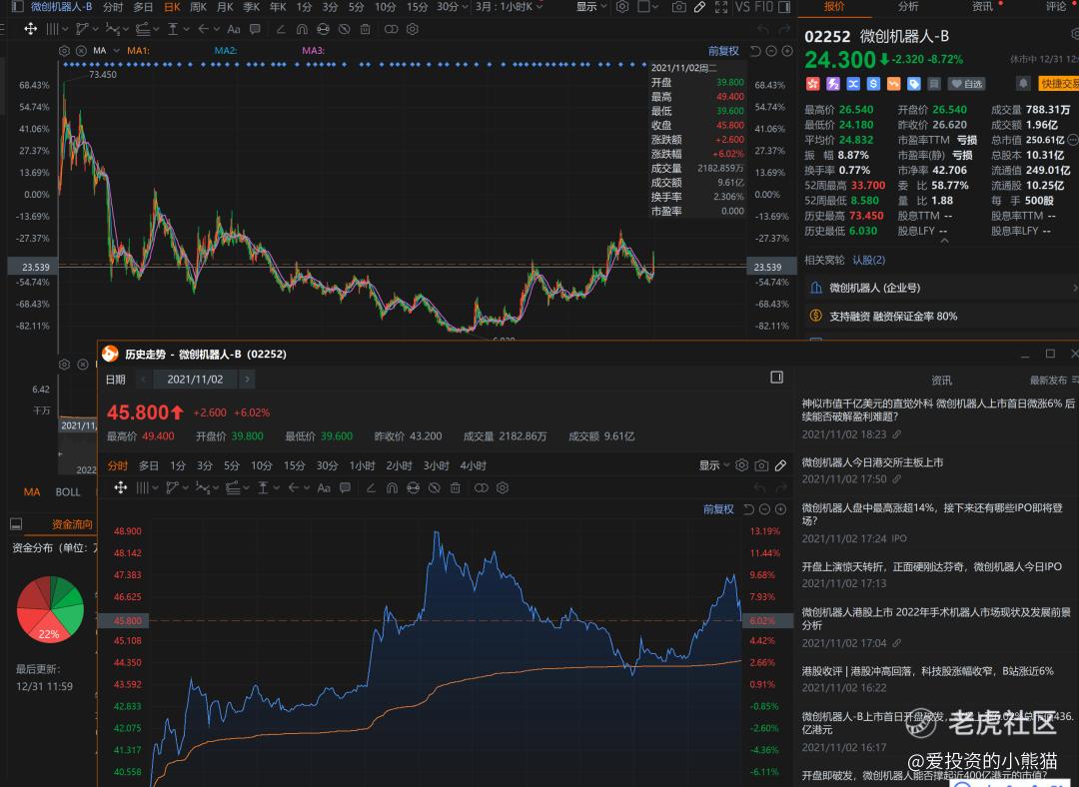
Task: Click the pencil draw icon in top chart toolbar
Action: click(x=699, y=7)
